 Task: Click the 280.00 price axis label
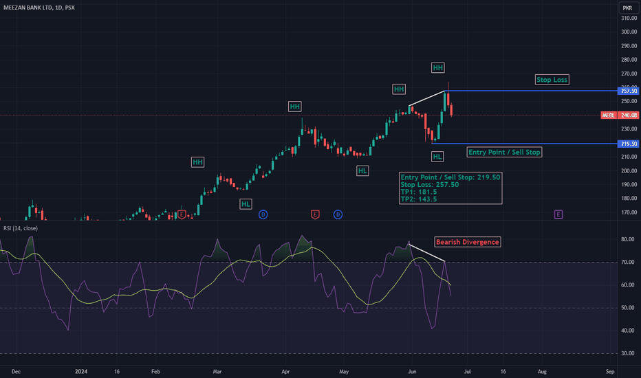[629, 60]
